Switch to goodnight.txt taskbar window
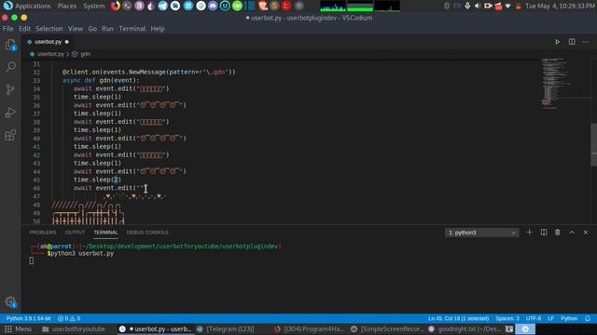Viewport: 597px width, 335px height. coord(465,329)
